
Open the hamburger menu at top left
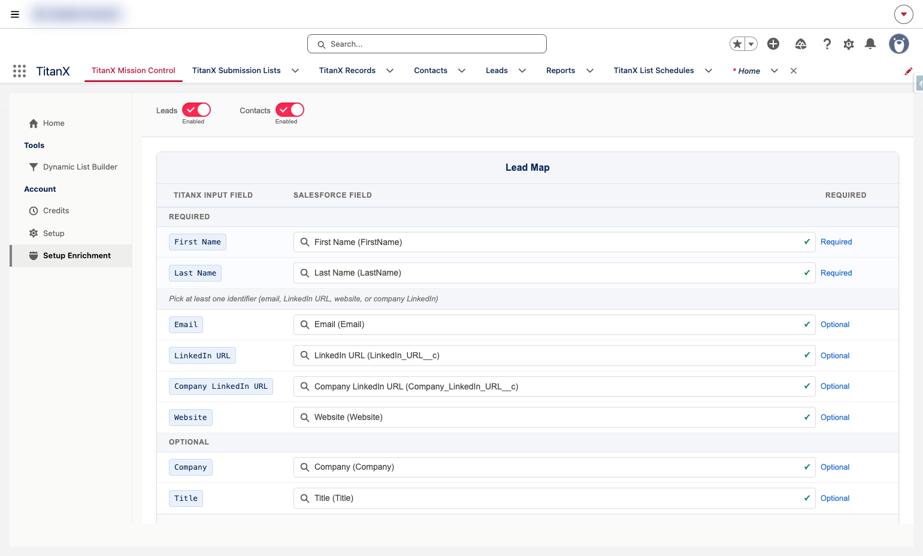(x=15, y=14)
